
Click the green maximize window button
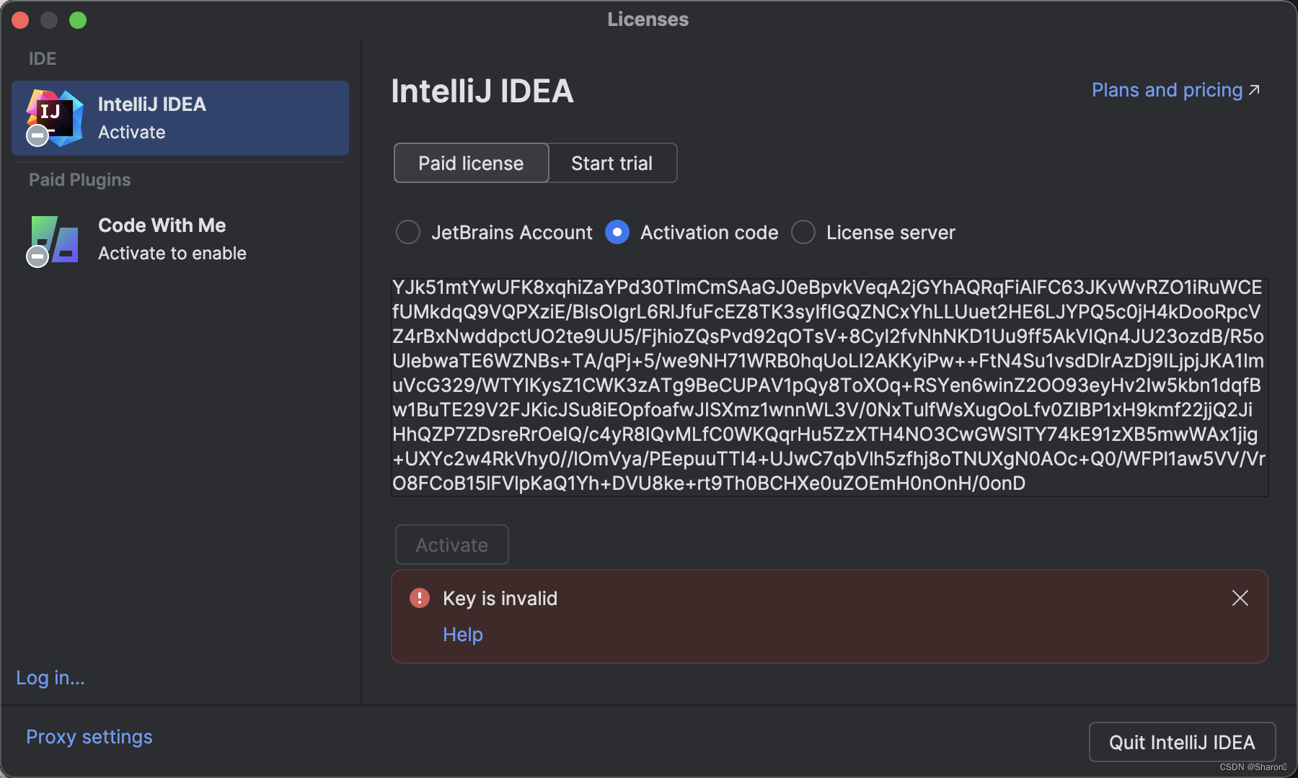point(78,20)
